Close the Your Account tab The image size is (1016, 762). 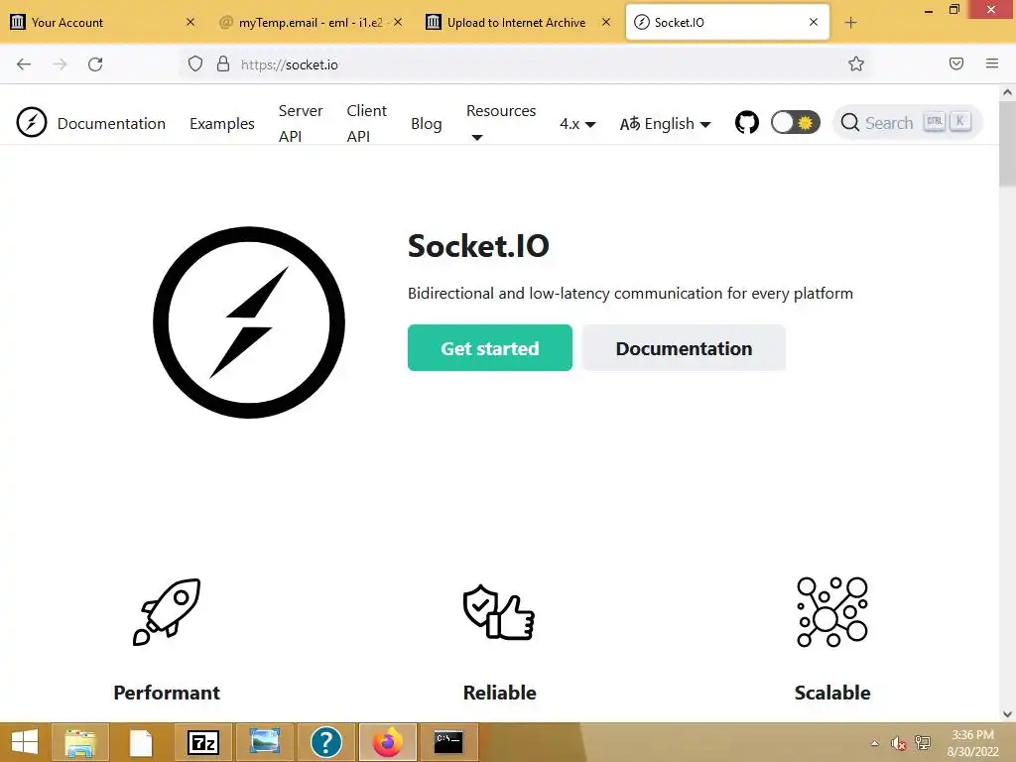[x=190, y=22]
